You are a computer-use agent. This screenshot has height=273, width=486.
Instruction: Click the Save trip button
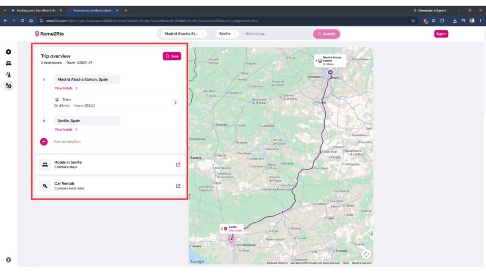pos(172,56)
